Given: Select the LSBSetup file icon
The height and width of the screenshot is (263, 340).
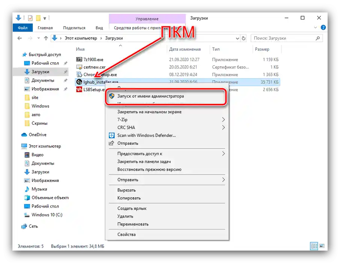Looking at the screenshot, I should 79,89.
